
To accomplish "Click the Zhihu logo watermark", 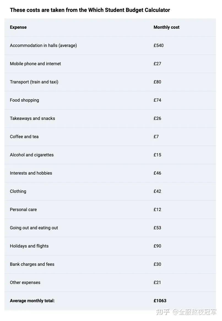I will click(x=163, y=312).
